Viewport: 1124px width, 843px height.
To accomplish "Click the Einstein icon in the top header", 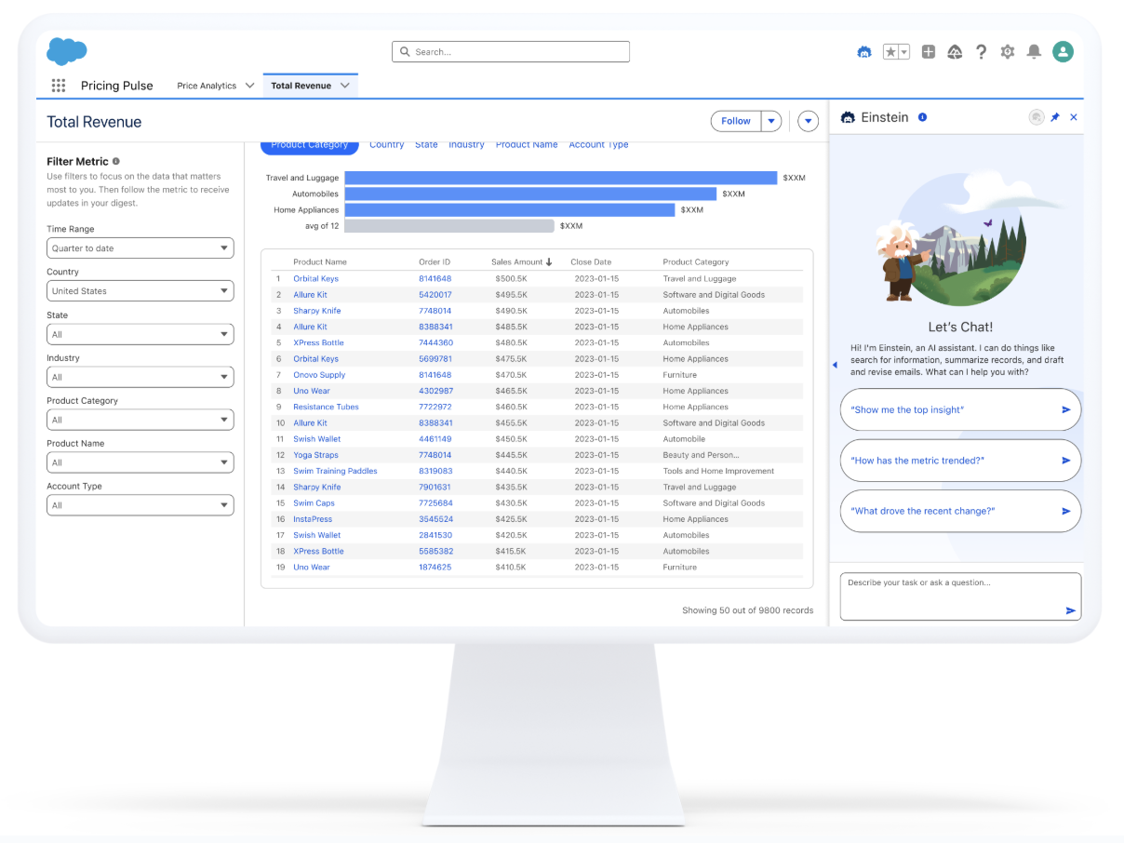I will (x=864, y=52).
